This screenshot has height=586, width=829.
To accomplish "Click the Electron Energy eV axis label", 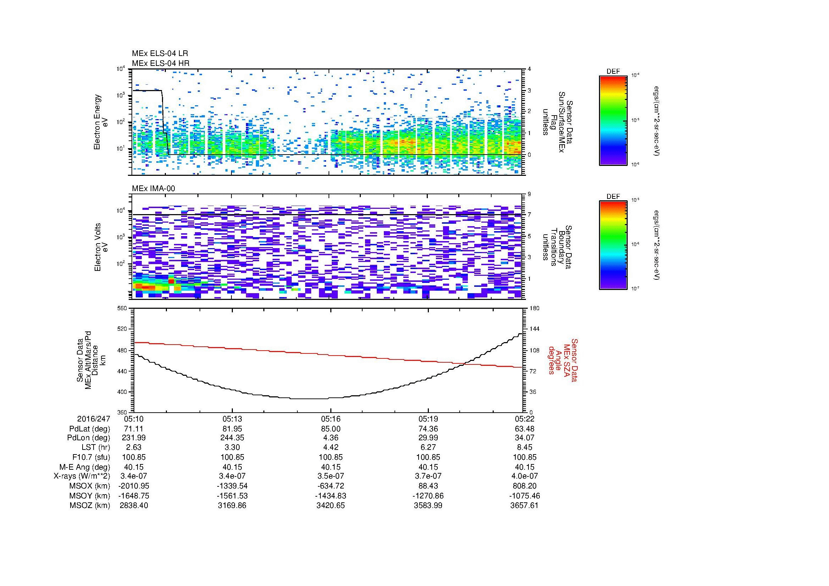I will (x=101, y=122).
